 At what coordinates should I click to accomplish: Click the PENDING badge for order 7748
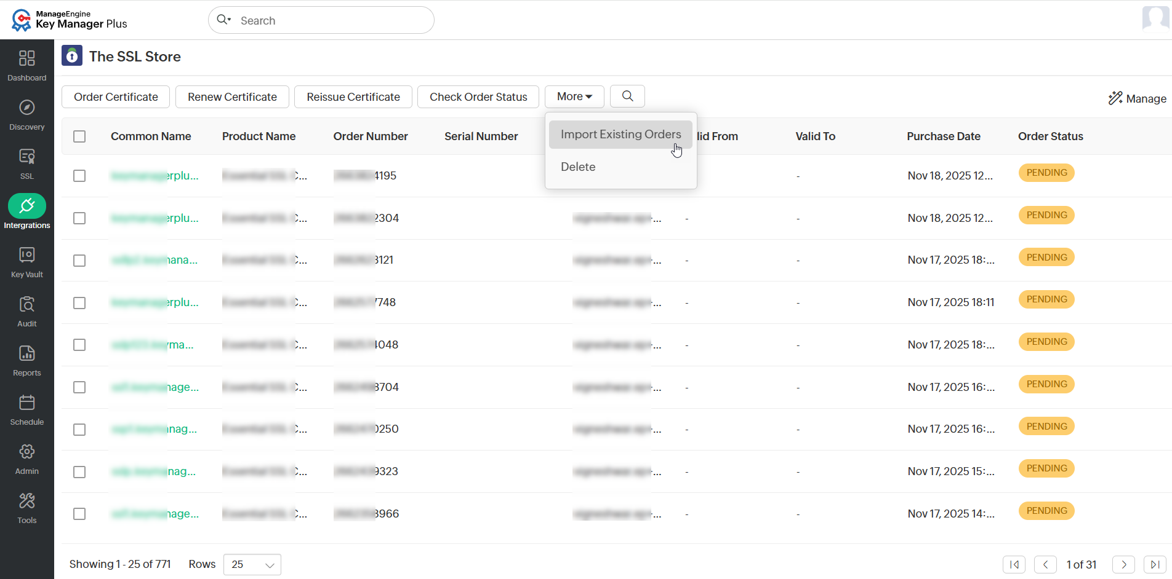pos(1046,299)
